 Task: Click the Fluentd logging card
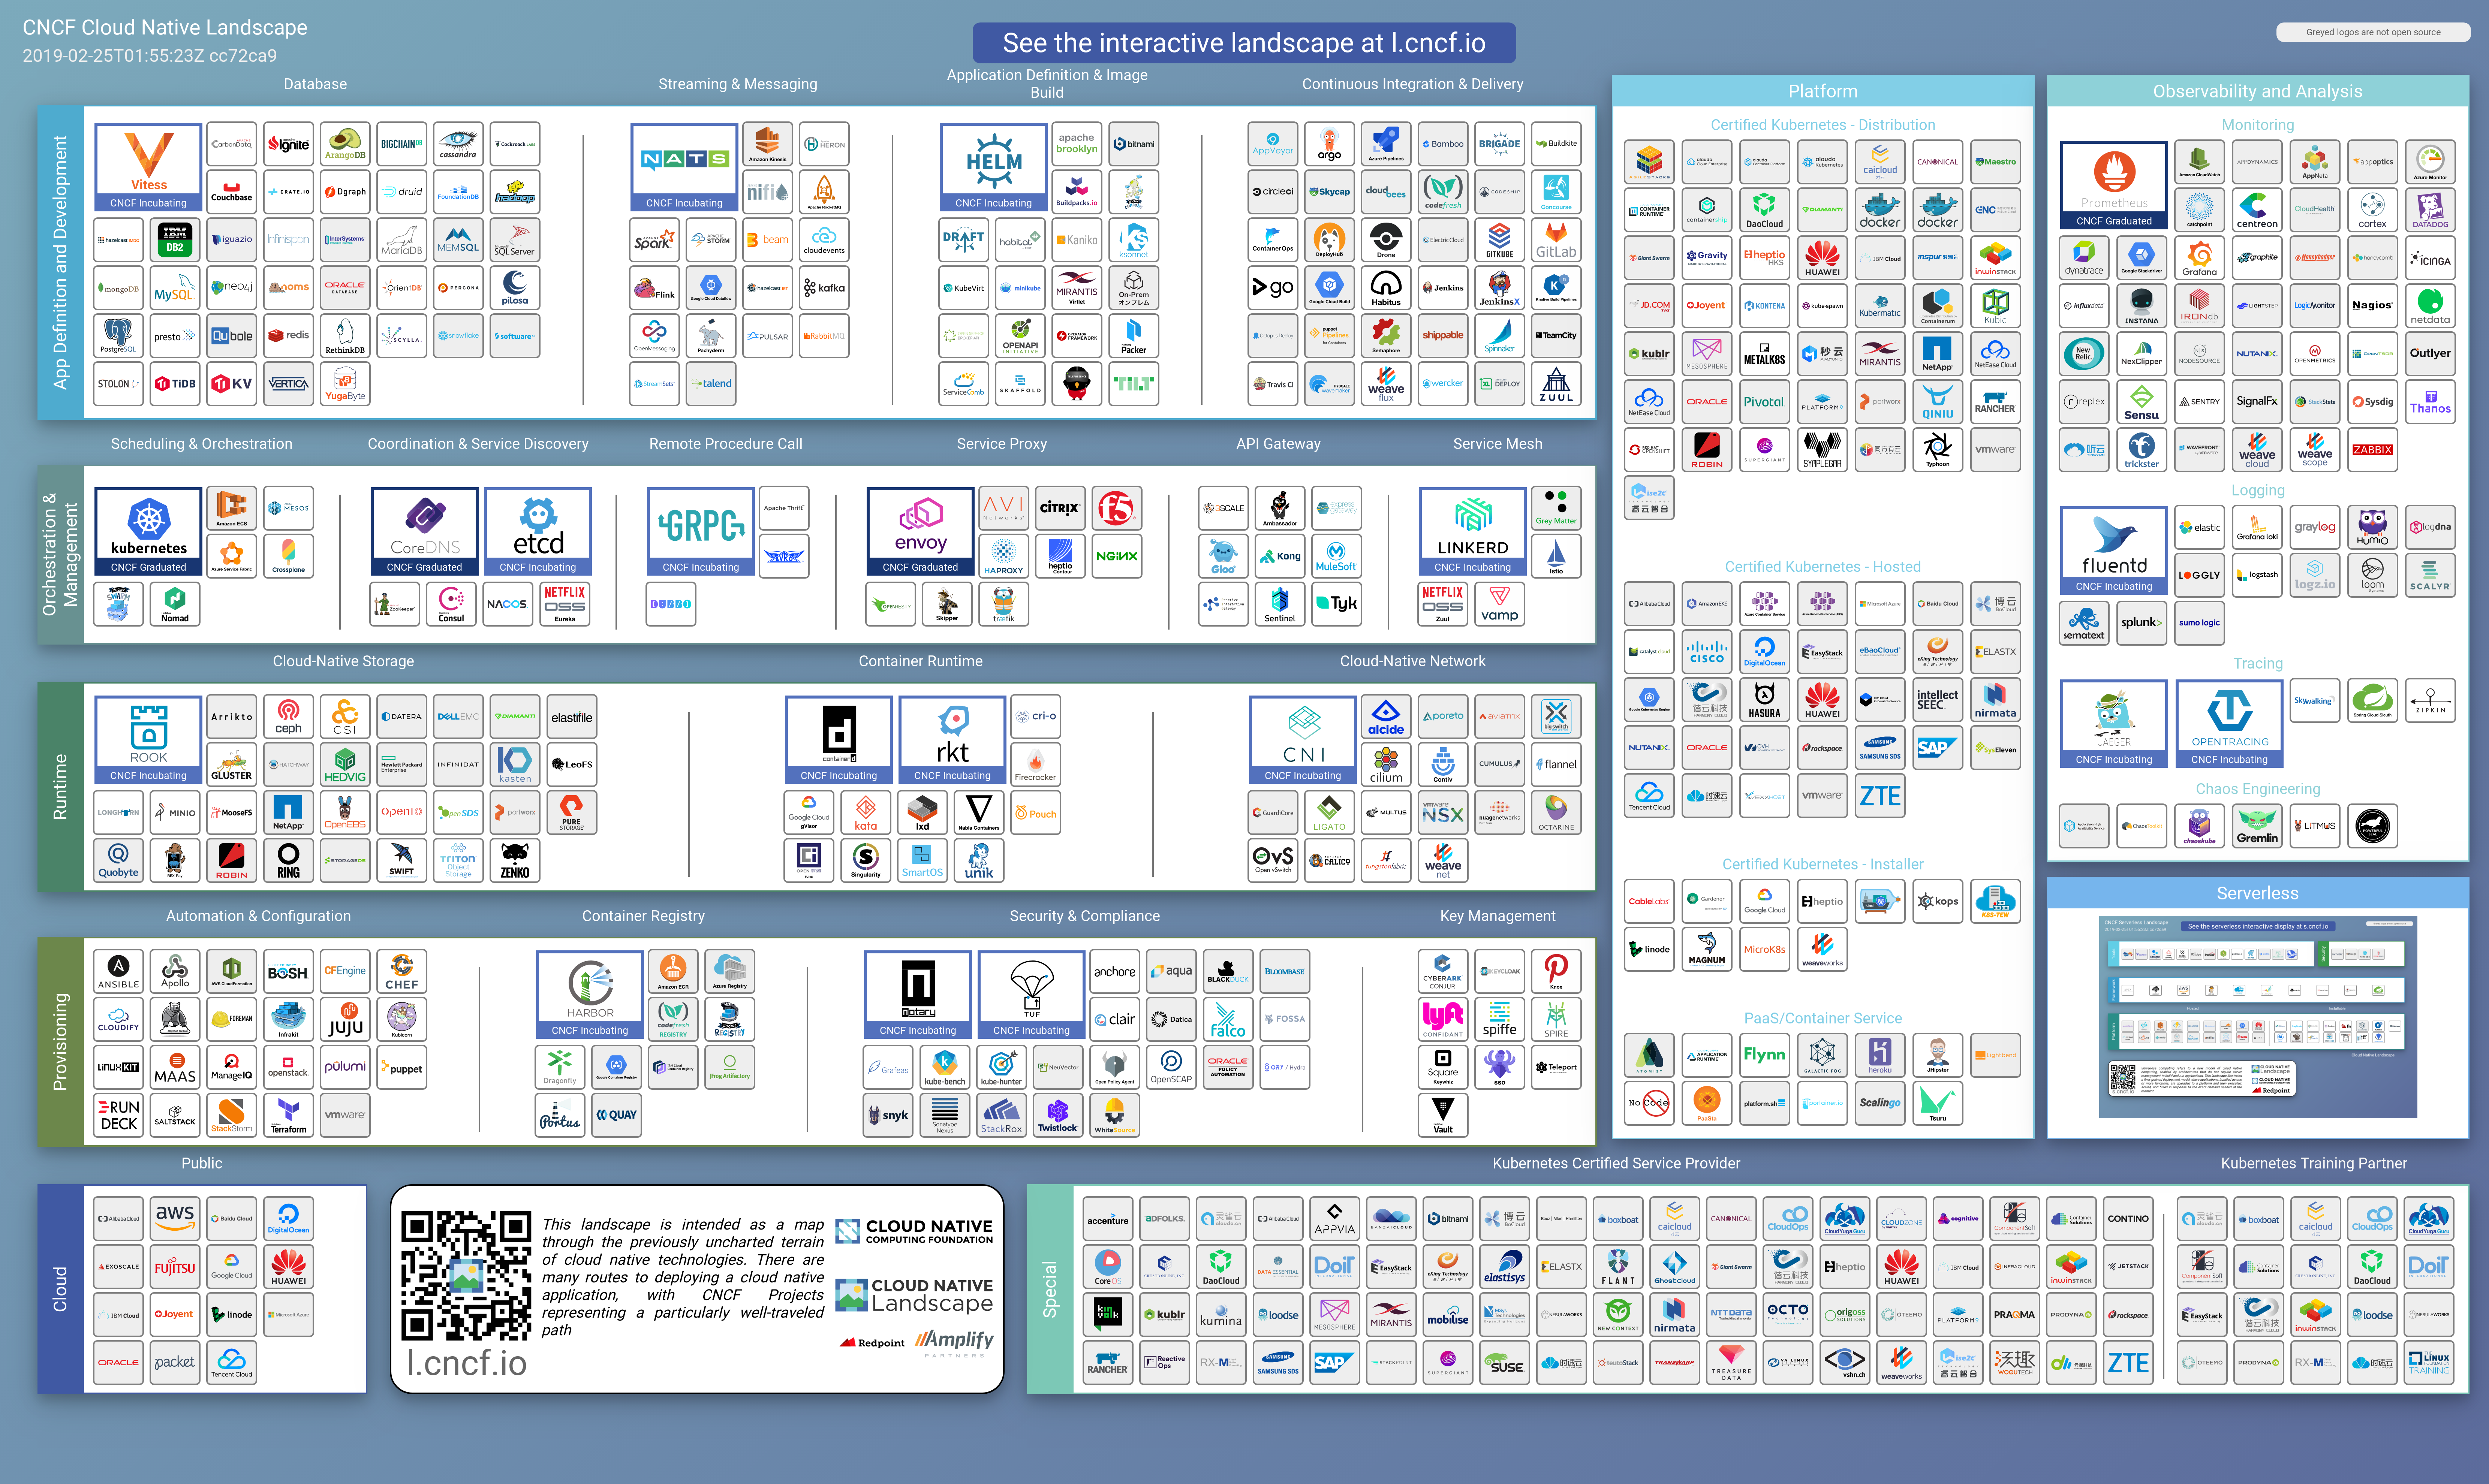coord(2114,551)
